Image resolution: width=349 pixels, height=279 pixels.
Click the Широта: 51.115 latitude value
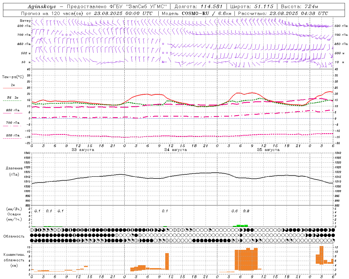tap(252, 7)
